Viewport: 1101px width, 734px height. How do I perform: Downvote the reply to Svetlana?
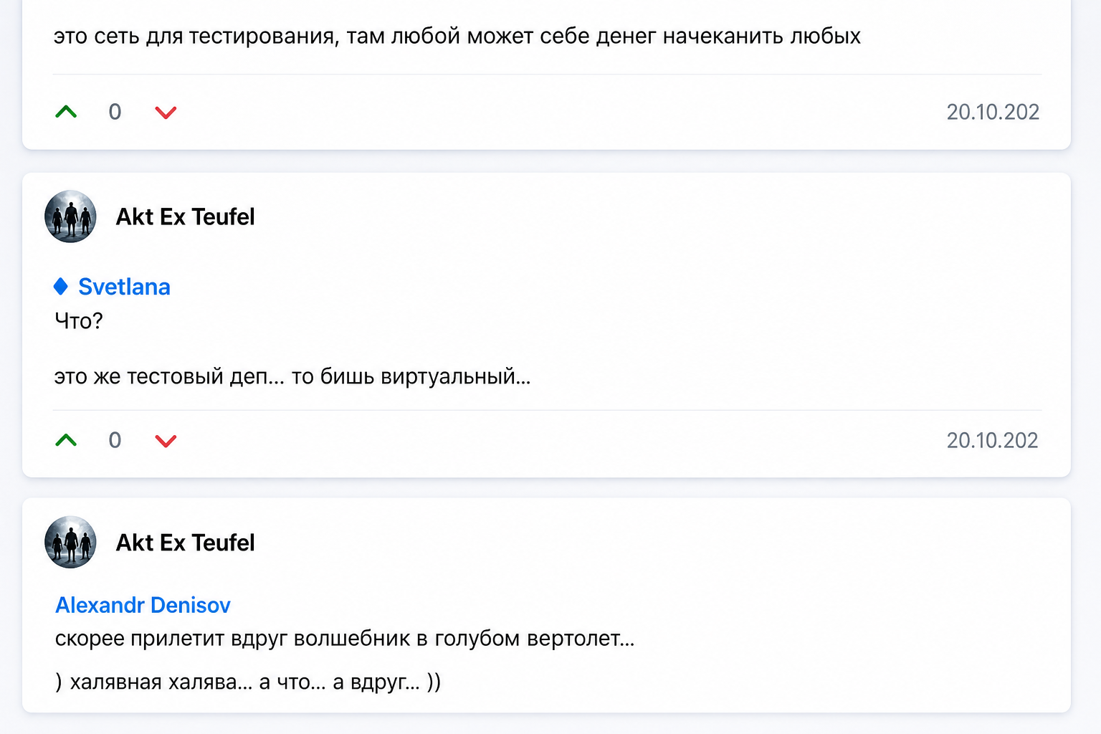click(x=166, y=441)
